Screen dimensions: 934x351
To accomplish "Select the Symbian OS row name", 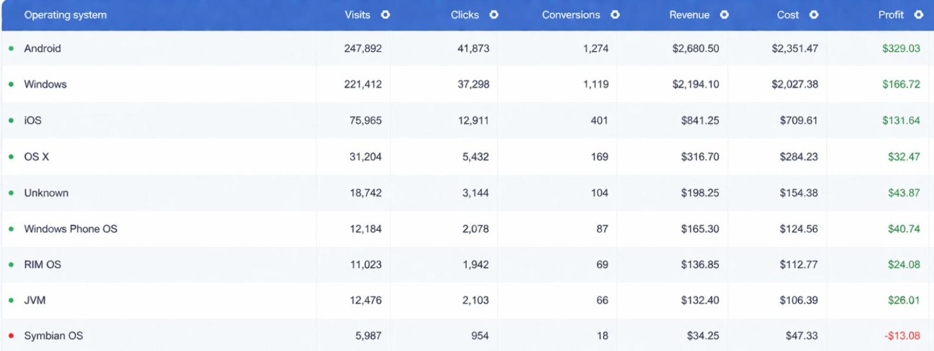I will click(x=53, y=336).
